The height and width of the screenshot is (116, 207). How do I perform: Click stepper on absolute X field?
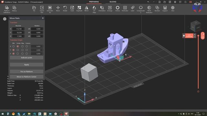click(24, 29)
